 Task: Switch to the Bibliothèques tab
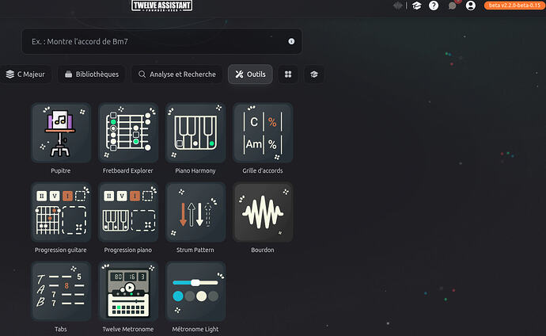tap(92, 74)
